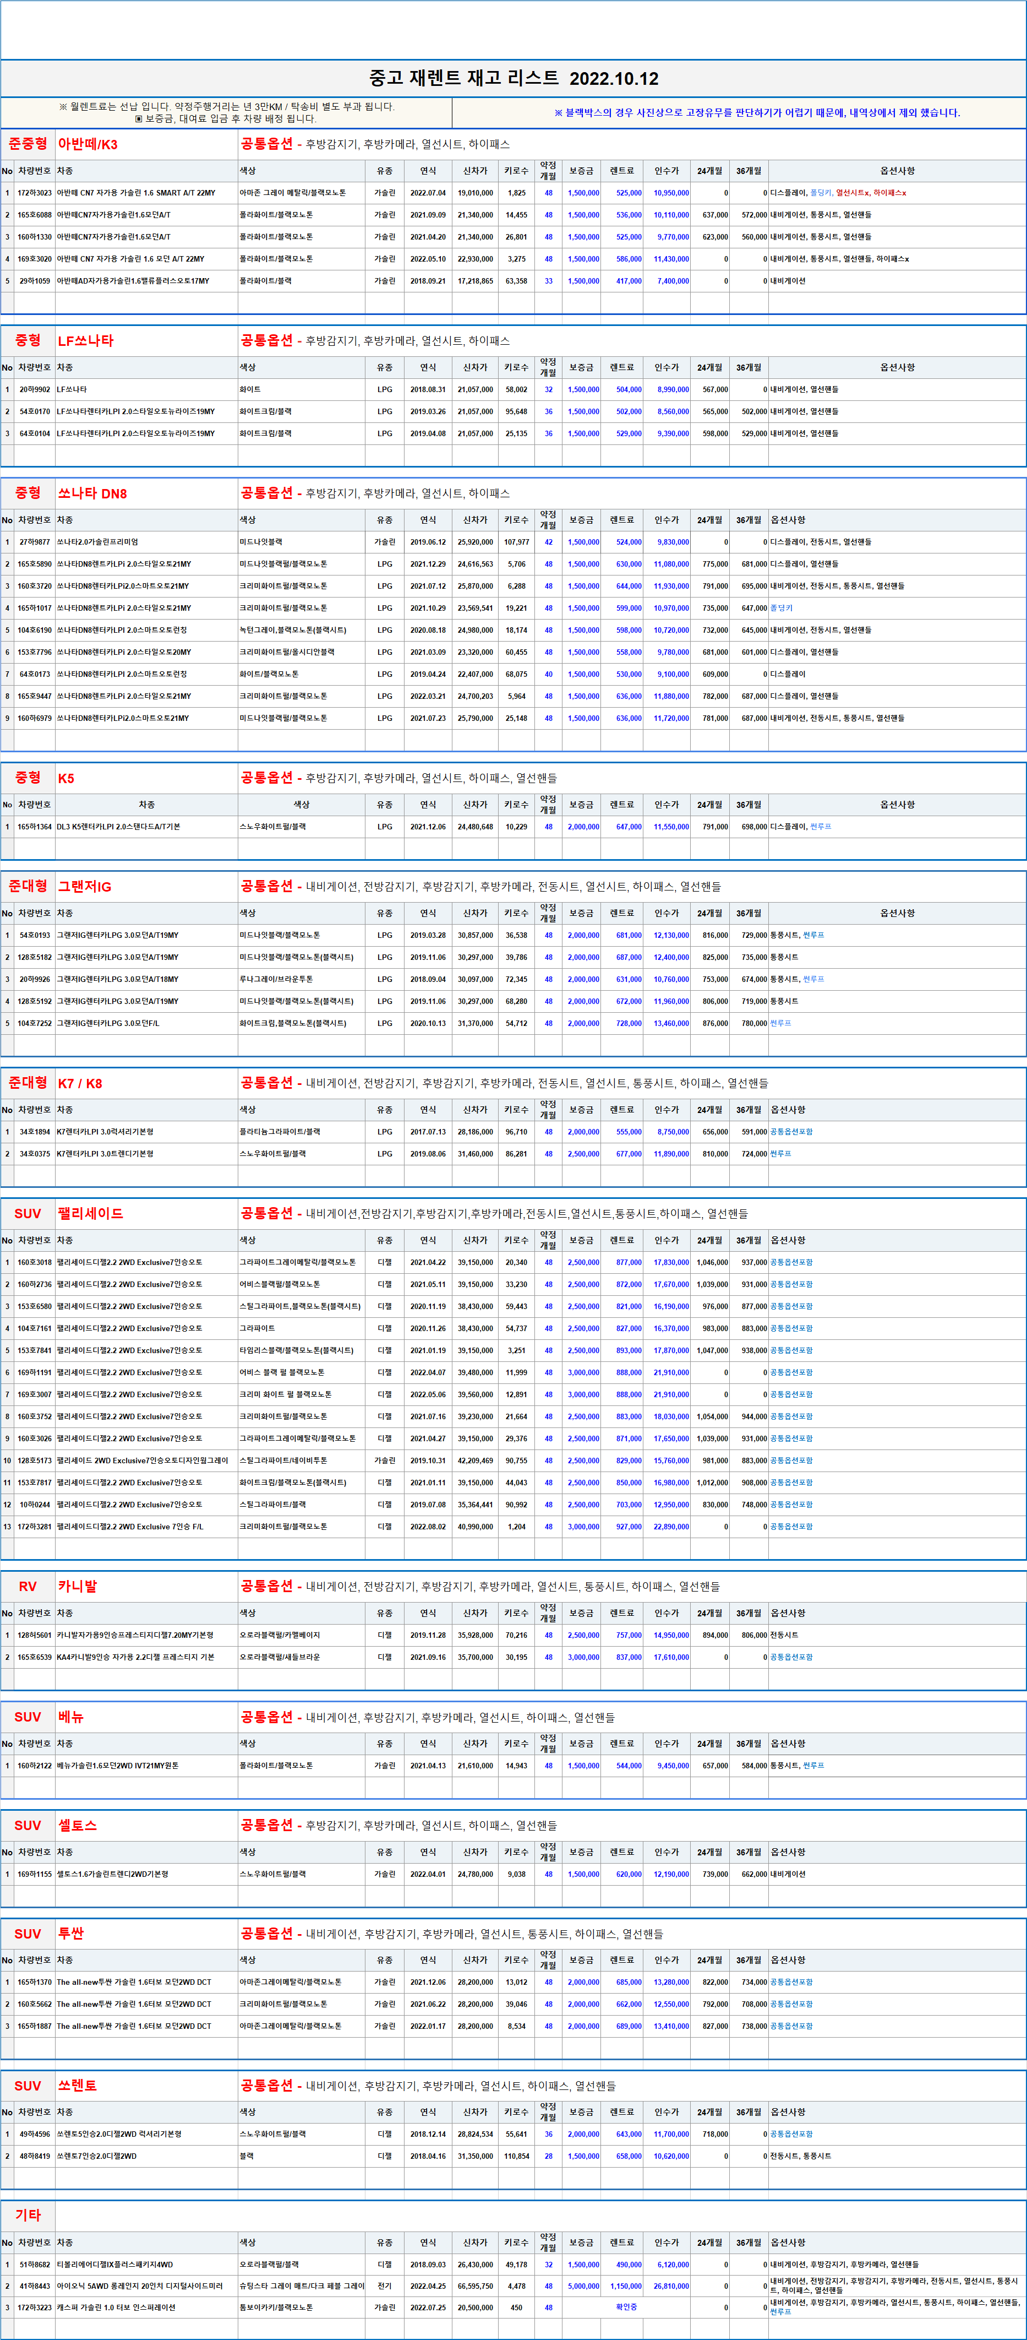Click the title '중고 재렌트 재고 리스트 2022.10.12'
Viewport: 1027px width, 2340px height.
514,78
